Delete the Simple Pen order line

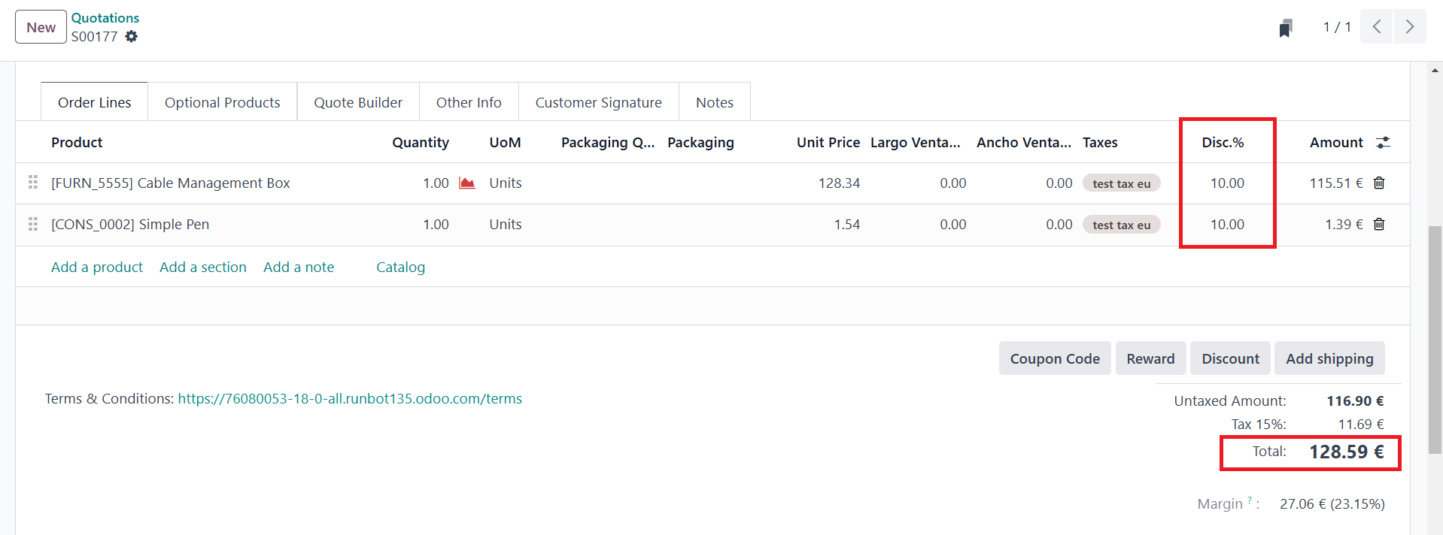point(1379,225)
